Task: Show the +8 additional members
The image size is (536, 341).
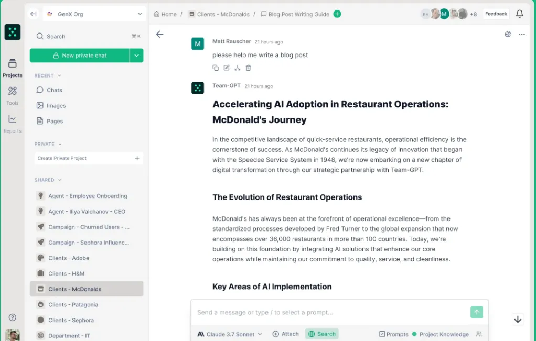Action: coord(474,14)
